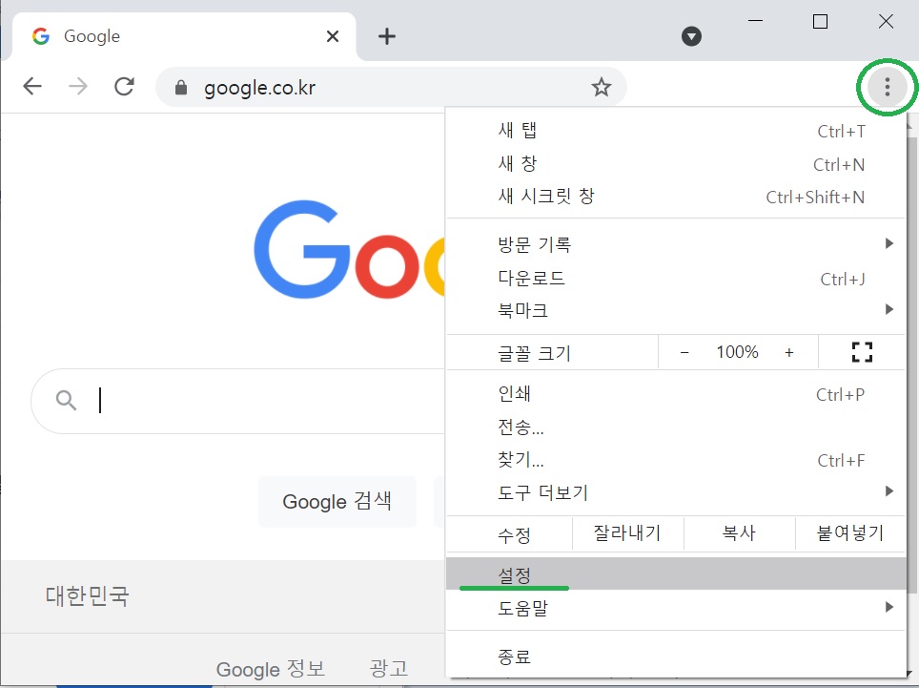
Task: Open the Chrome three-dot menu button
Action: tap(887, 87)
